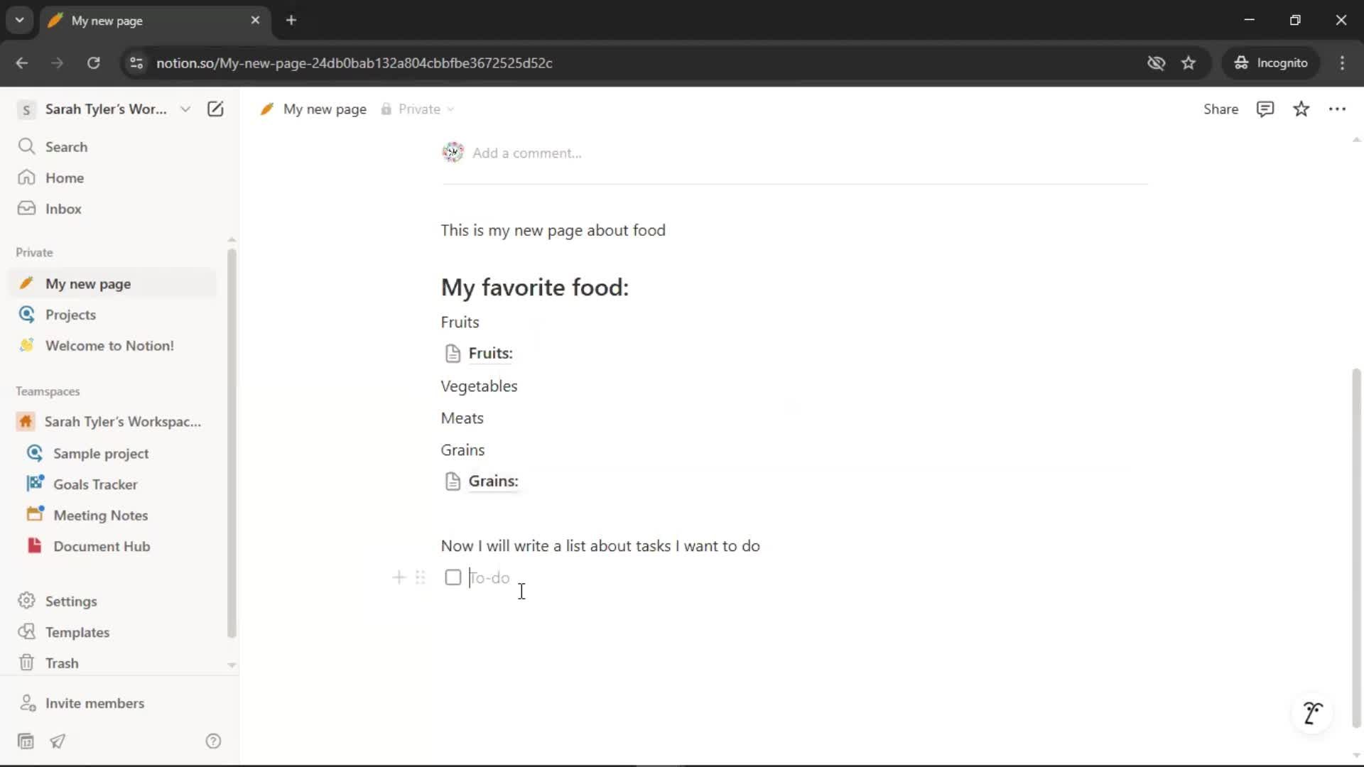
Task: Select the My new page browser tab
Action: point(155,21)
